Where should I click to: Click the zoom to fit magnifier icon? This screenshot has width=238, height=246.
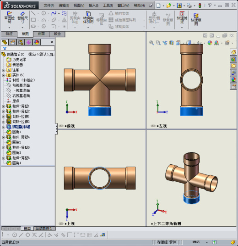tap(151, 43)
